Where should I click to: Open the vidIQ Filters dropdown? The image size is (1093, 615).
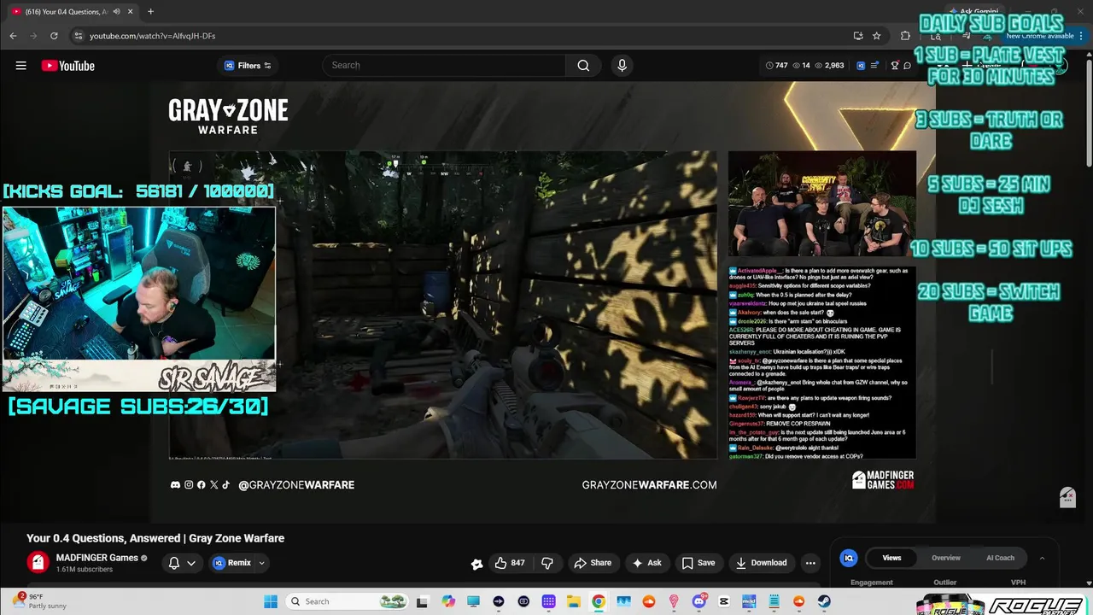click(x=248, y=66)
